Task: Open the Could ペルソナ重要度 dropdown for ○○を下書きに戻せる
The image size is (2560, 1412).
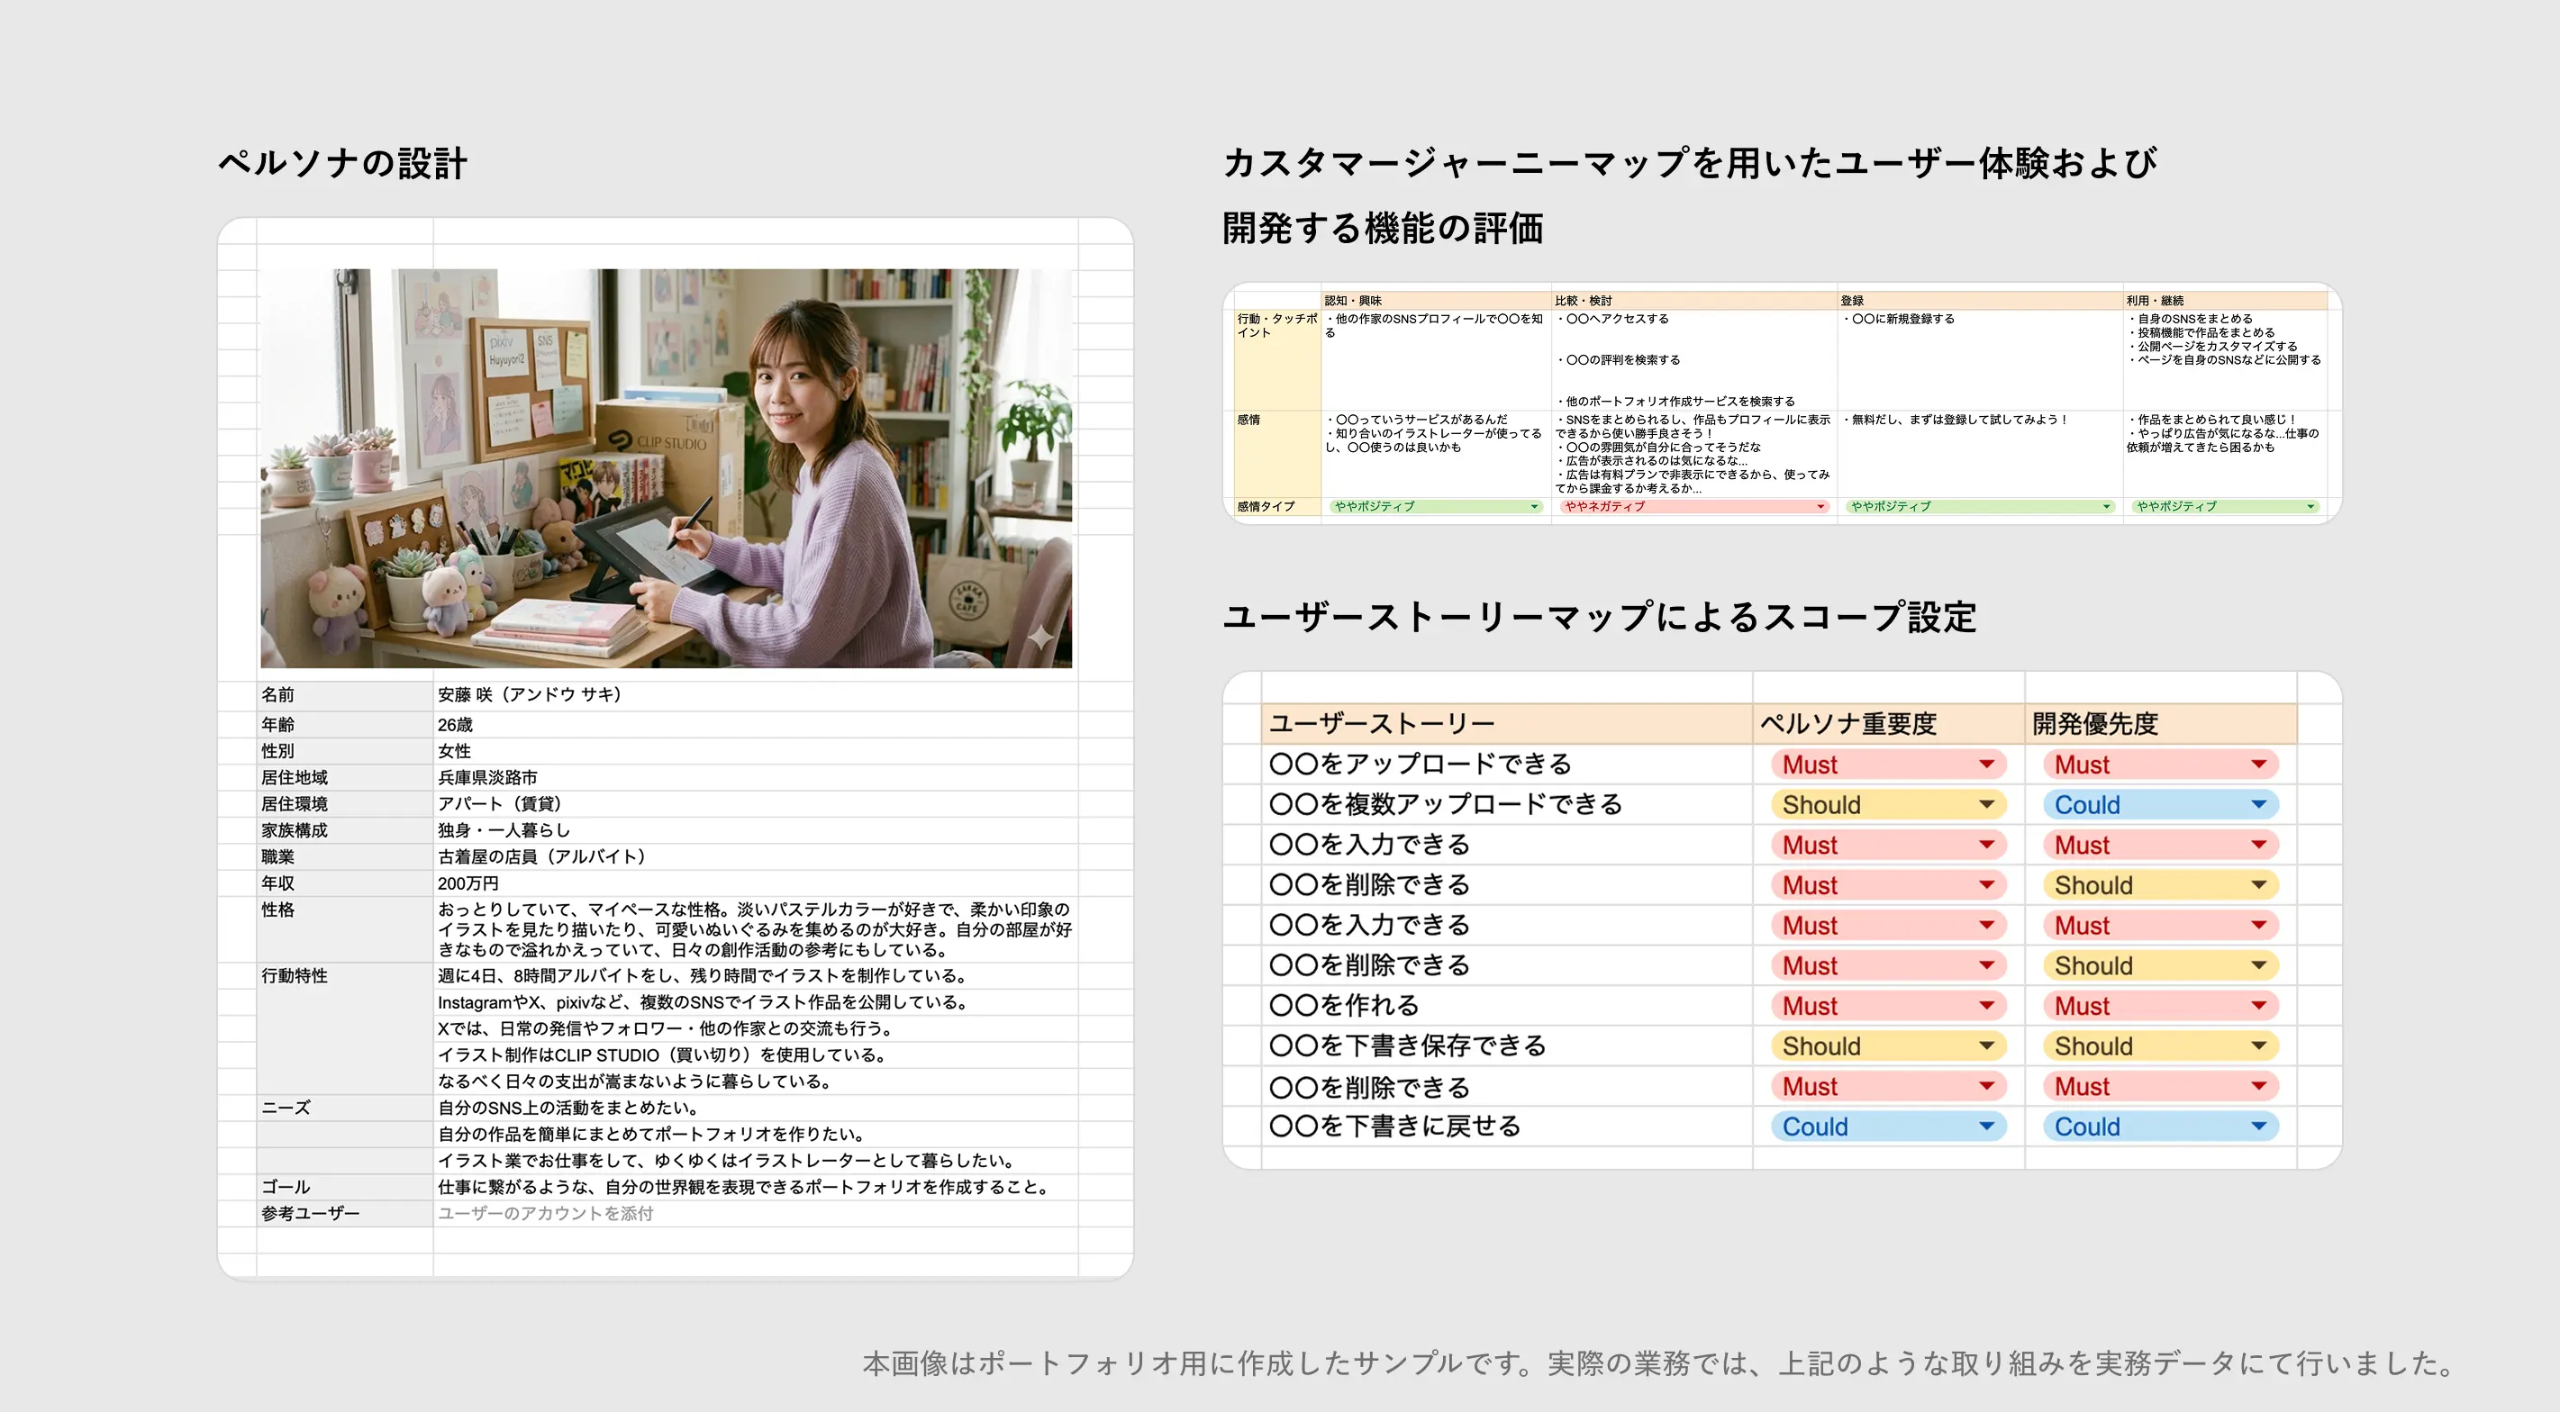Action: [1887, 1127]
